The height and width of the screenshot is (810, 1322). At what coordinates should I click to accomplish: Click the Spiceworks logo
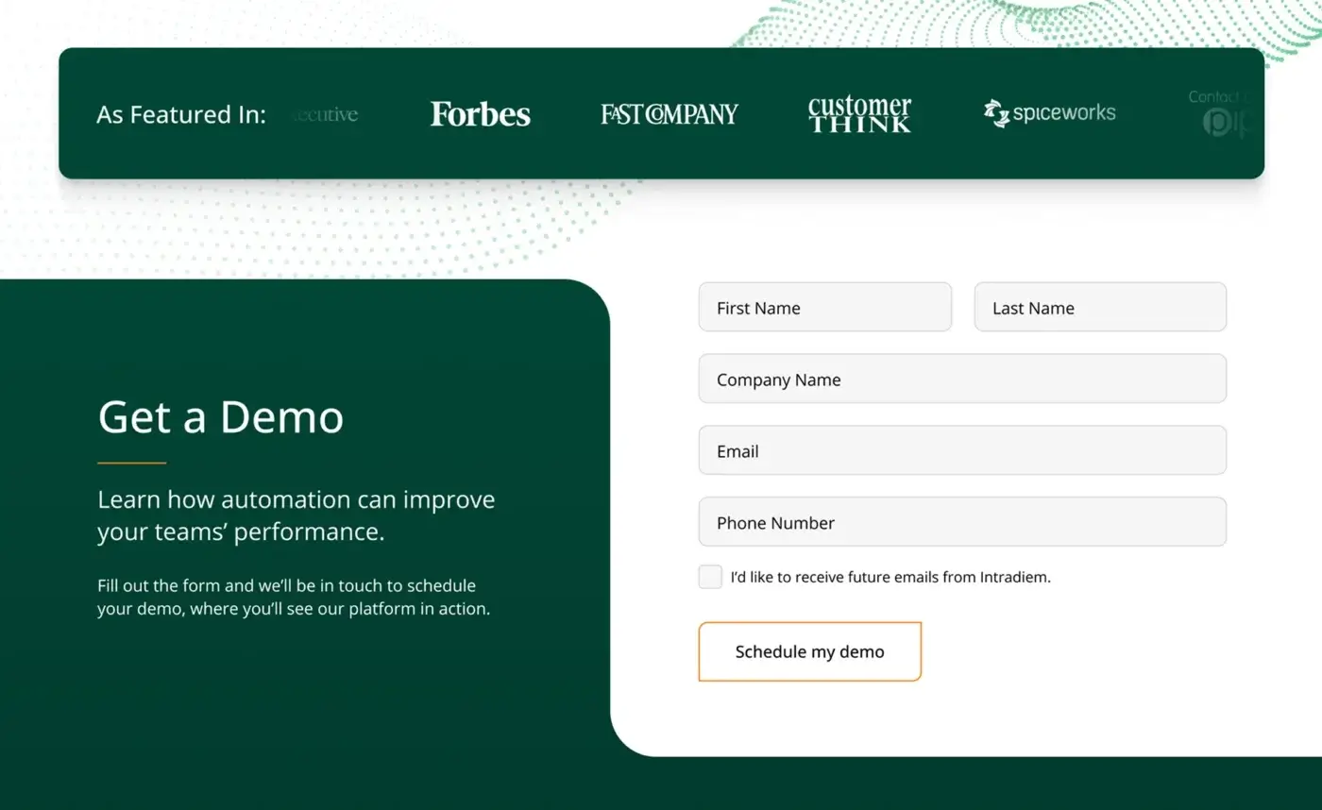coord(1049,113)
